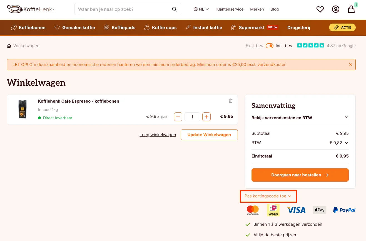The width and height of the screenshot is (366, 241).
Task: Open the Koffiebonen menu
Action: click(28, 27)
